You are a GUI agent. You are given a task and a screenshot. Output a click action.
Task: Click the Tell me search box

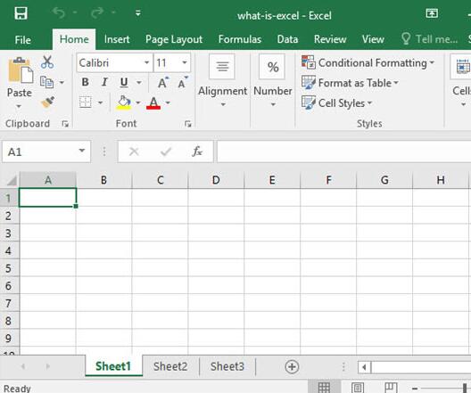click(x=430, y=39)
